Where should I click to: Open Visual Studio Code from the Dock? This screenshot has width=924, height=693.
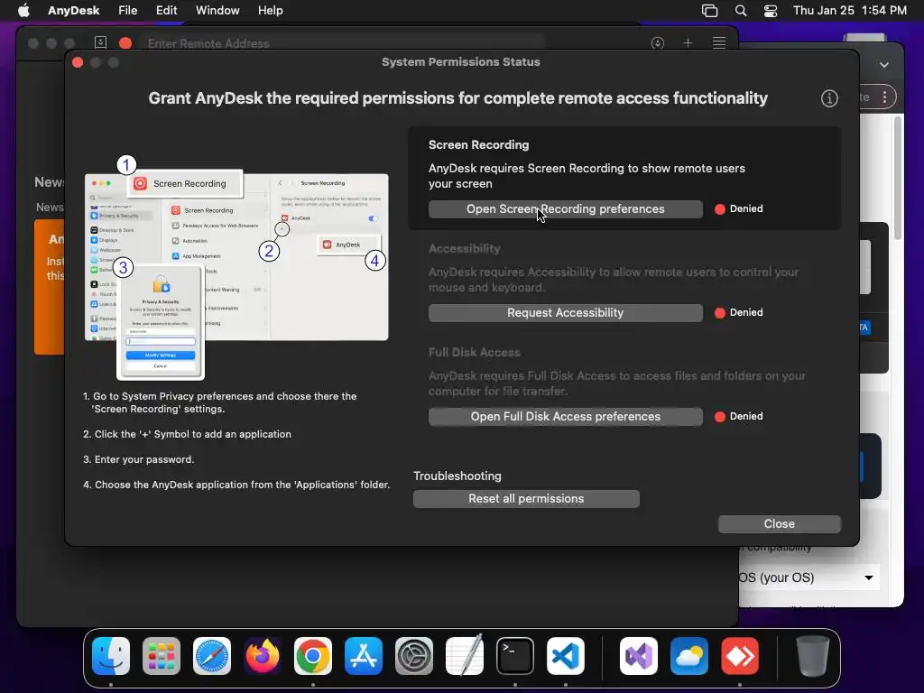tap(566, 656)
